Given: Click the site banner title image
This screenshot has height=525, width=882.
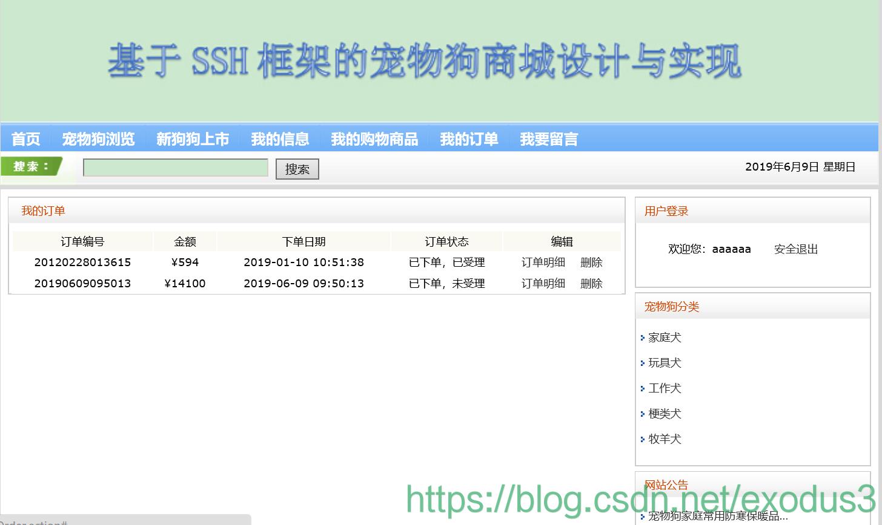Looking at the screenshot, I should [x=425, y=61].
